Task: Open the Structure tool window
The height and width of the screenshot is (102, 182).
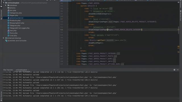Action: point(1,14)
